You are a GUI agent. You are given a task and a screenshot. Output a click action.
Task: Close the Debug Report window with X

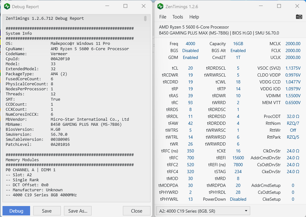tap(144, 6)
